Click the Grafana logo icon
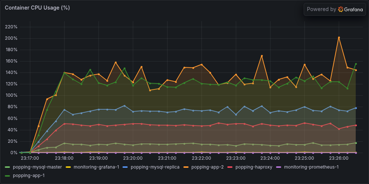Viewport: 369px width, 184px height. click(x=341, y=10)
